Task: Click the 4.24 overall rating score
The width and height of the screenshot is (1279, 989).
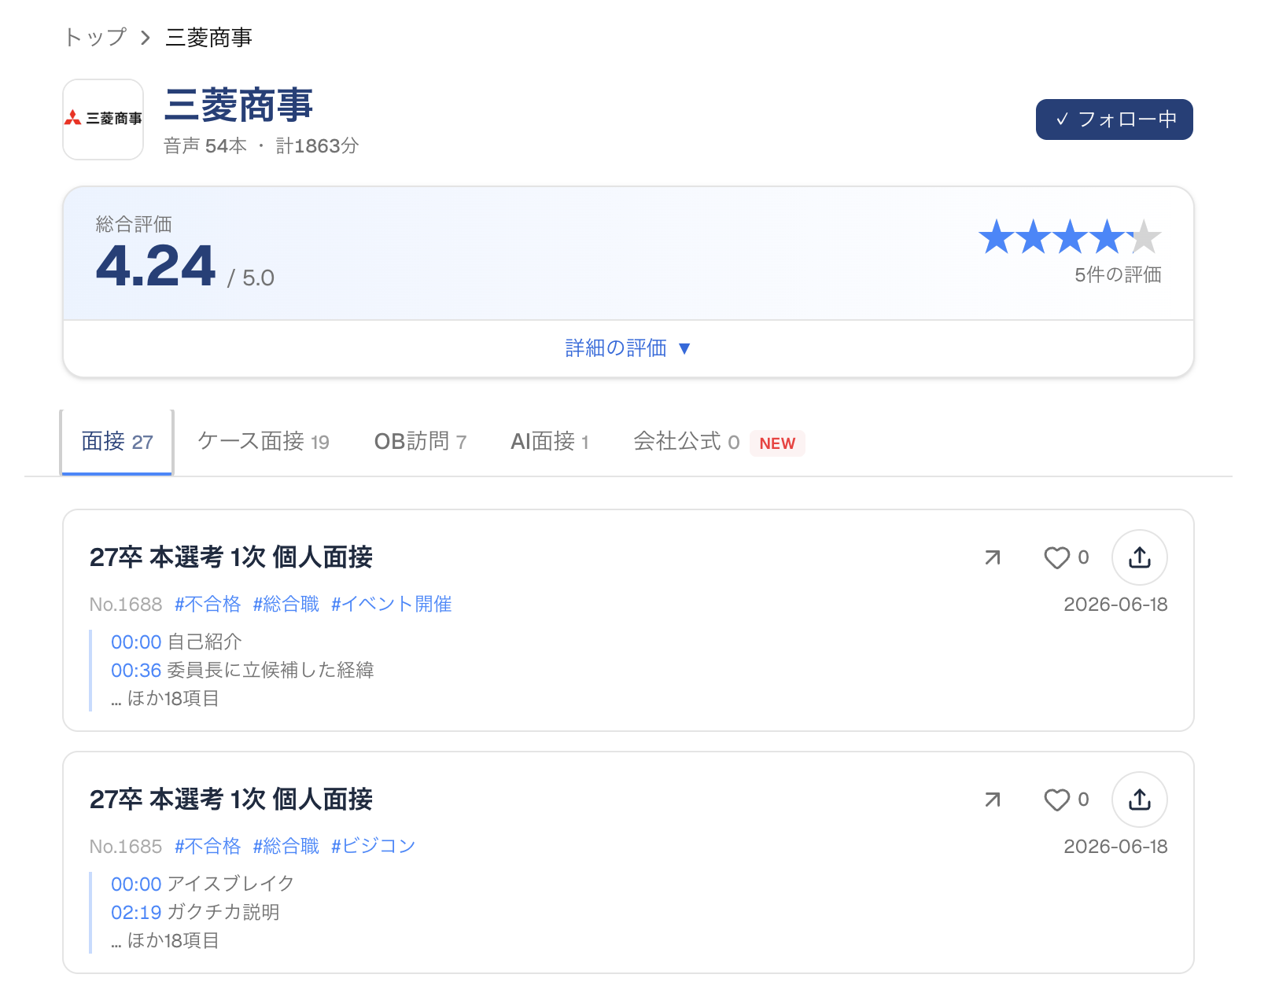Action: click(156, 266)
